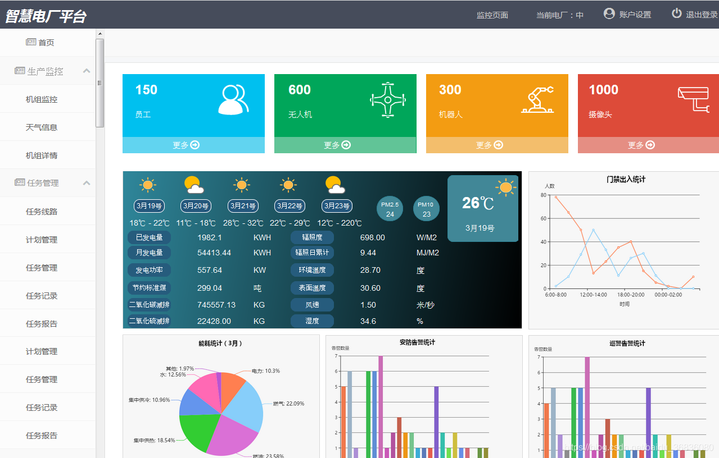The width and height of the screenshot is (719, 458).
Task: Open 账户设置 text link
Action: click(635, 15)
